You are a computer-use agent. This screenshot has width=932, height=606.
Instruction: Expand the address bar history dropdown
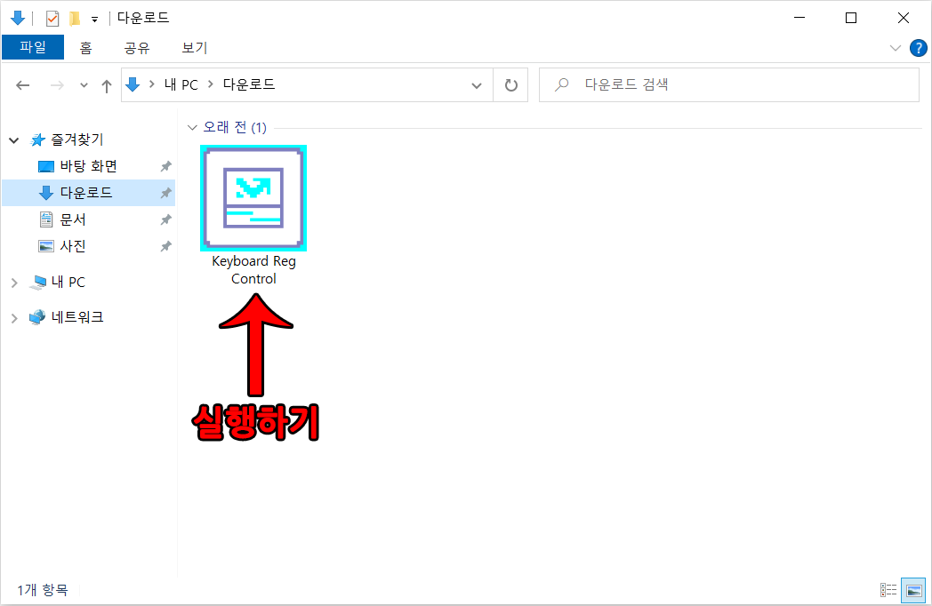(476, 85)
